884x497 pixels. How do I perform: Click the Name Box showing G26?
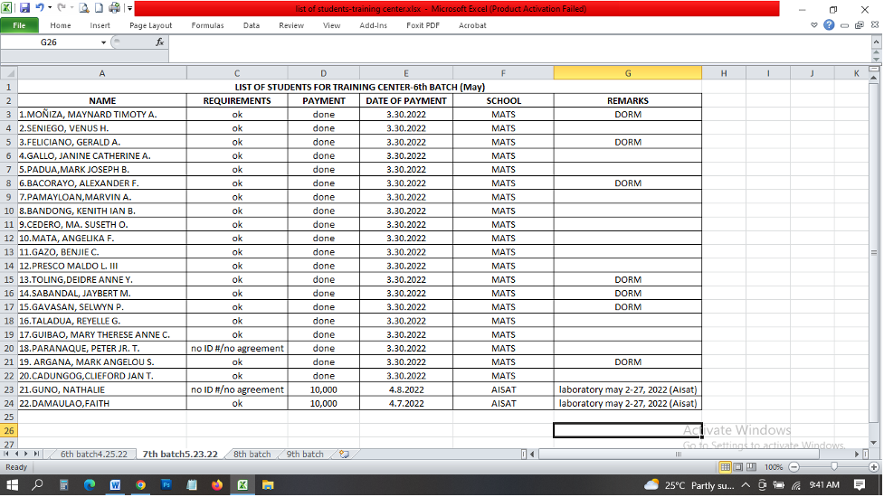click(49, 42)
